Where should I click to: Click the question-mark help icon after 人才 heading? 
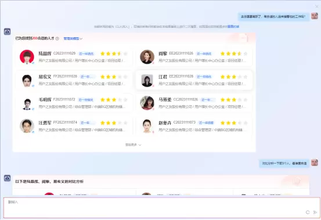(x=57, y=38)
